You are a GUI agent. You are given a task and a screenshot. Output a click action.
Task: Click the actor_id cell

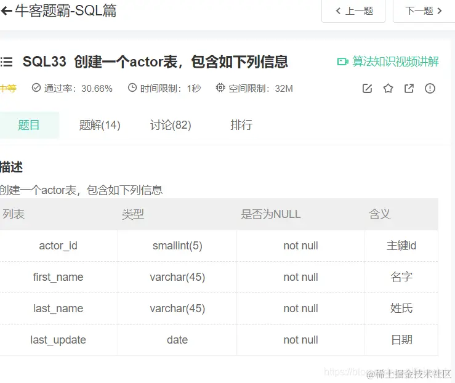point(58,246)
